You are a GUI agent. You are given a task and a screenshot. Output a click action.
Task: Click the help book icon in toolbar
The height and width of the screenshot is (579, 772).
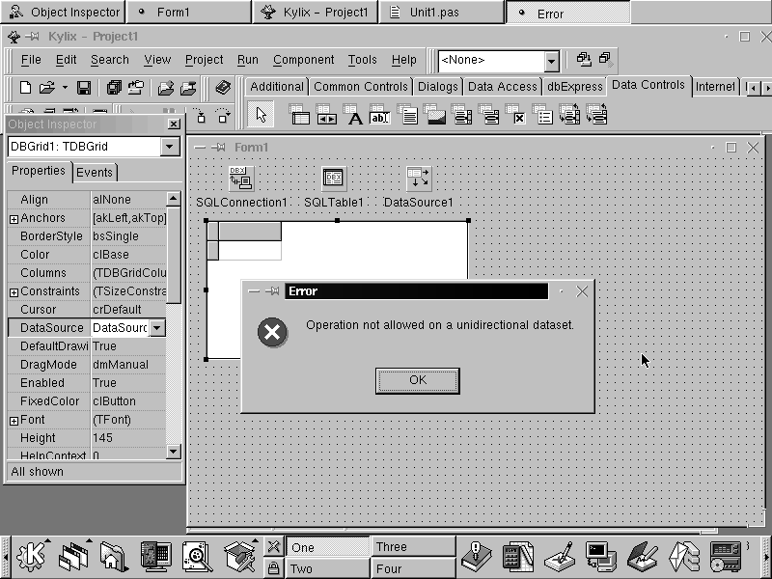click(223, 88)
